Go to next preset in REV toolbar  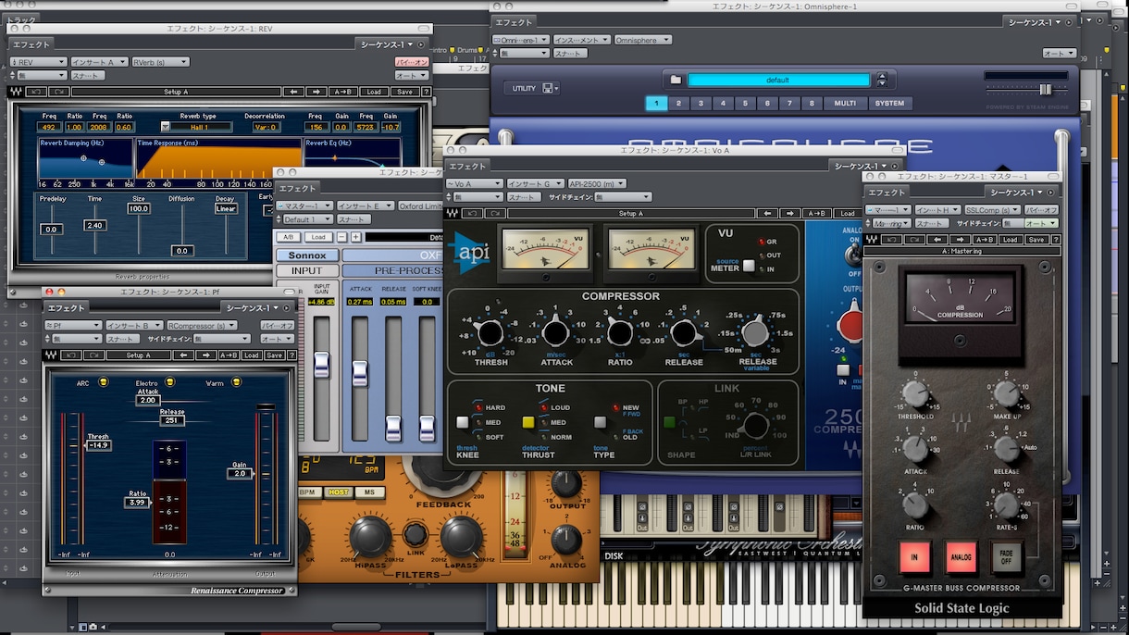316,92
